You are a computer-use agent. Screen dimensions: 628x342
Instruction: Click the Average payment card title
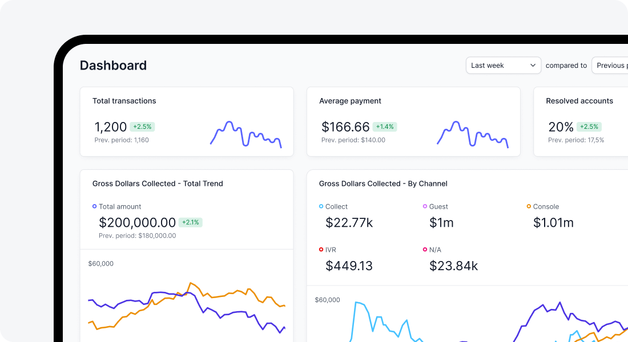(x=350, y=101)
